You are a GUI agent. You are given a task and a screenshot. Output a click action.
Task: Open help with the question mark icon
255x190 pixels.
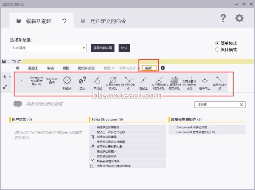(223, 18)
